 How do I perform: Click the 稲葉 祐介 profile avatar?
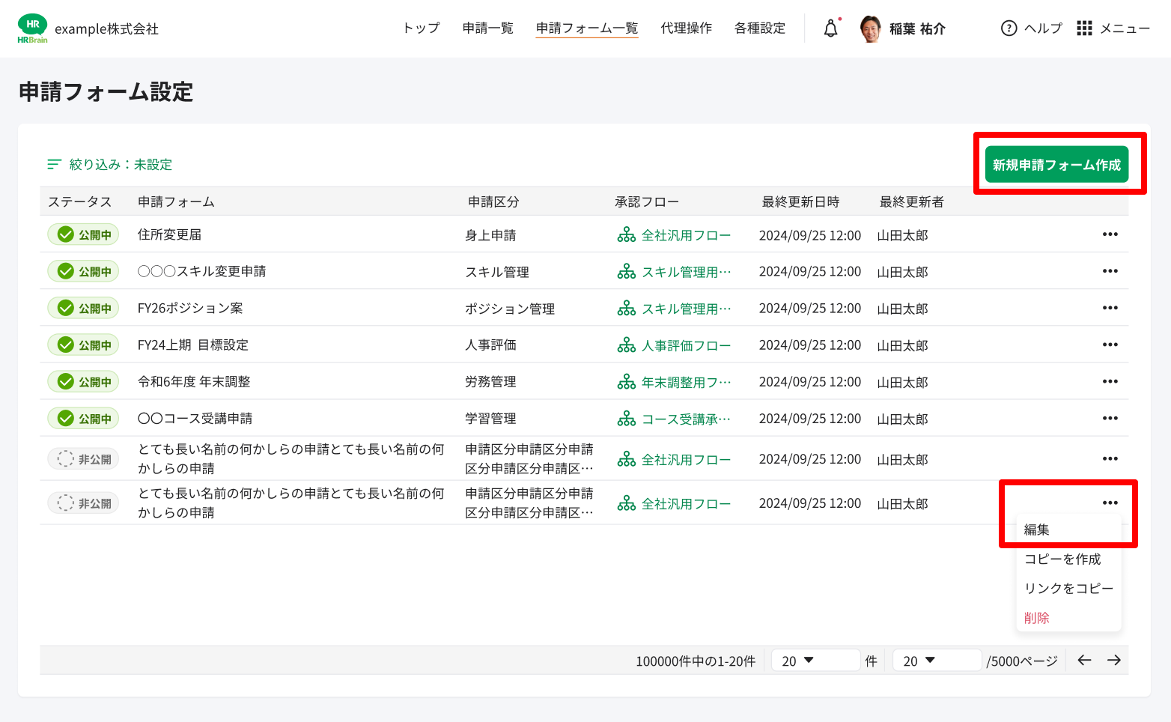pos(870,28)
